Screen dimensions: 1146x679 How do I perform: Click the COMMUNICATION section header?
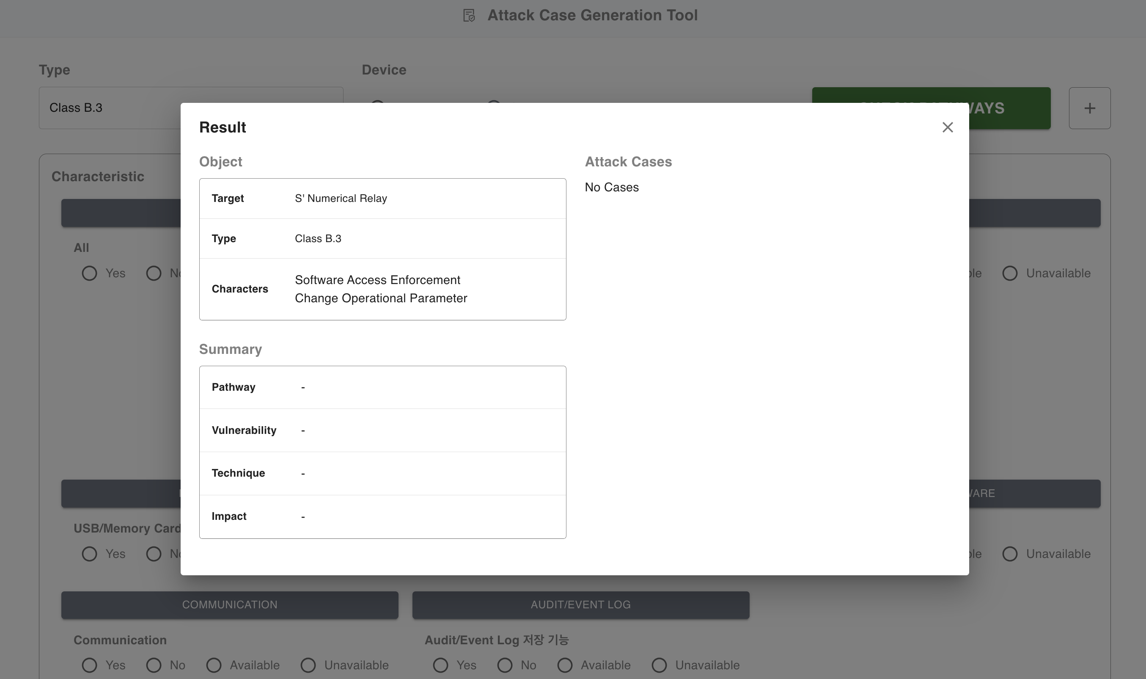click(229, 604)
